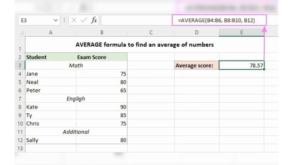Click the 'Average score:' label cell
This screenshot has width=293, height=165.
click(197, 66)
